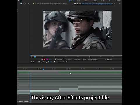Click the show snapshot eye icon

[66, 62]
